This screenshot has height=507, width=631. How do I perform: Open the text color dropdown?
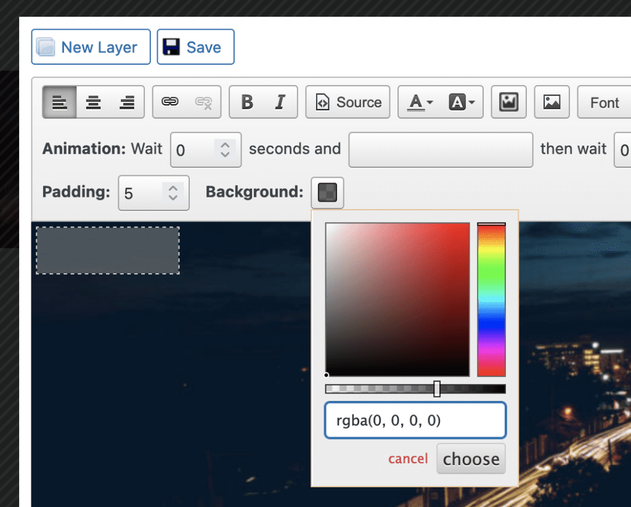tap(420, 102)
